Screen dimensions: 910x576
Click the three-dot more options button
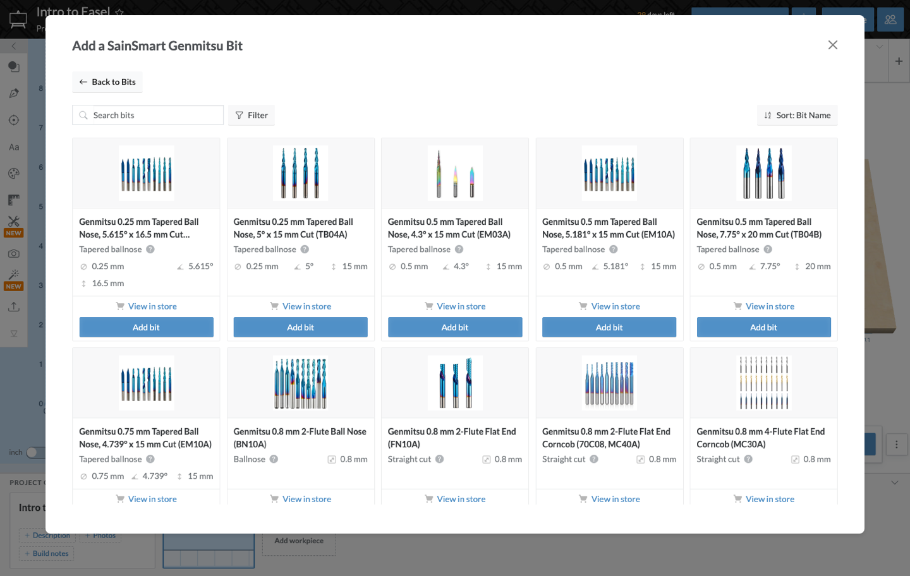[x=896, y=444]
